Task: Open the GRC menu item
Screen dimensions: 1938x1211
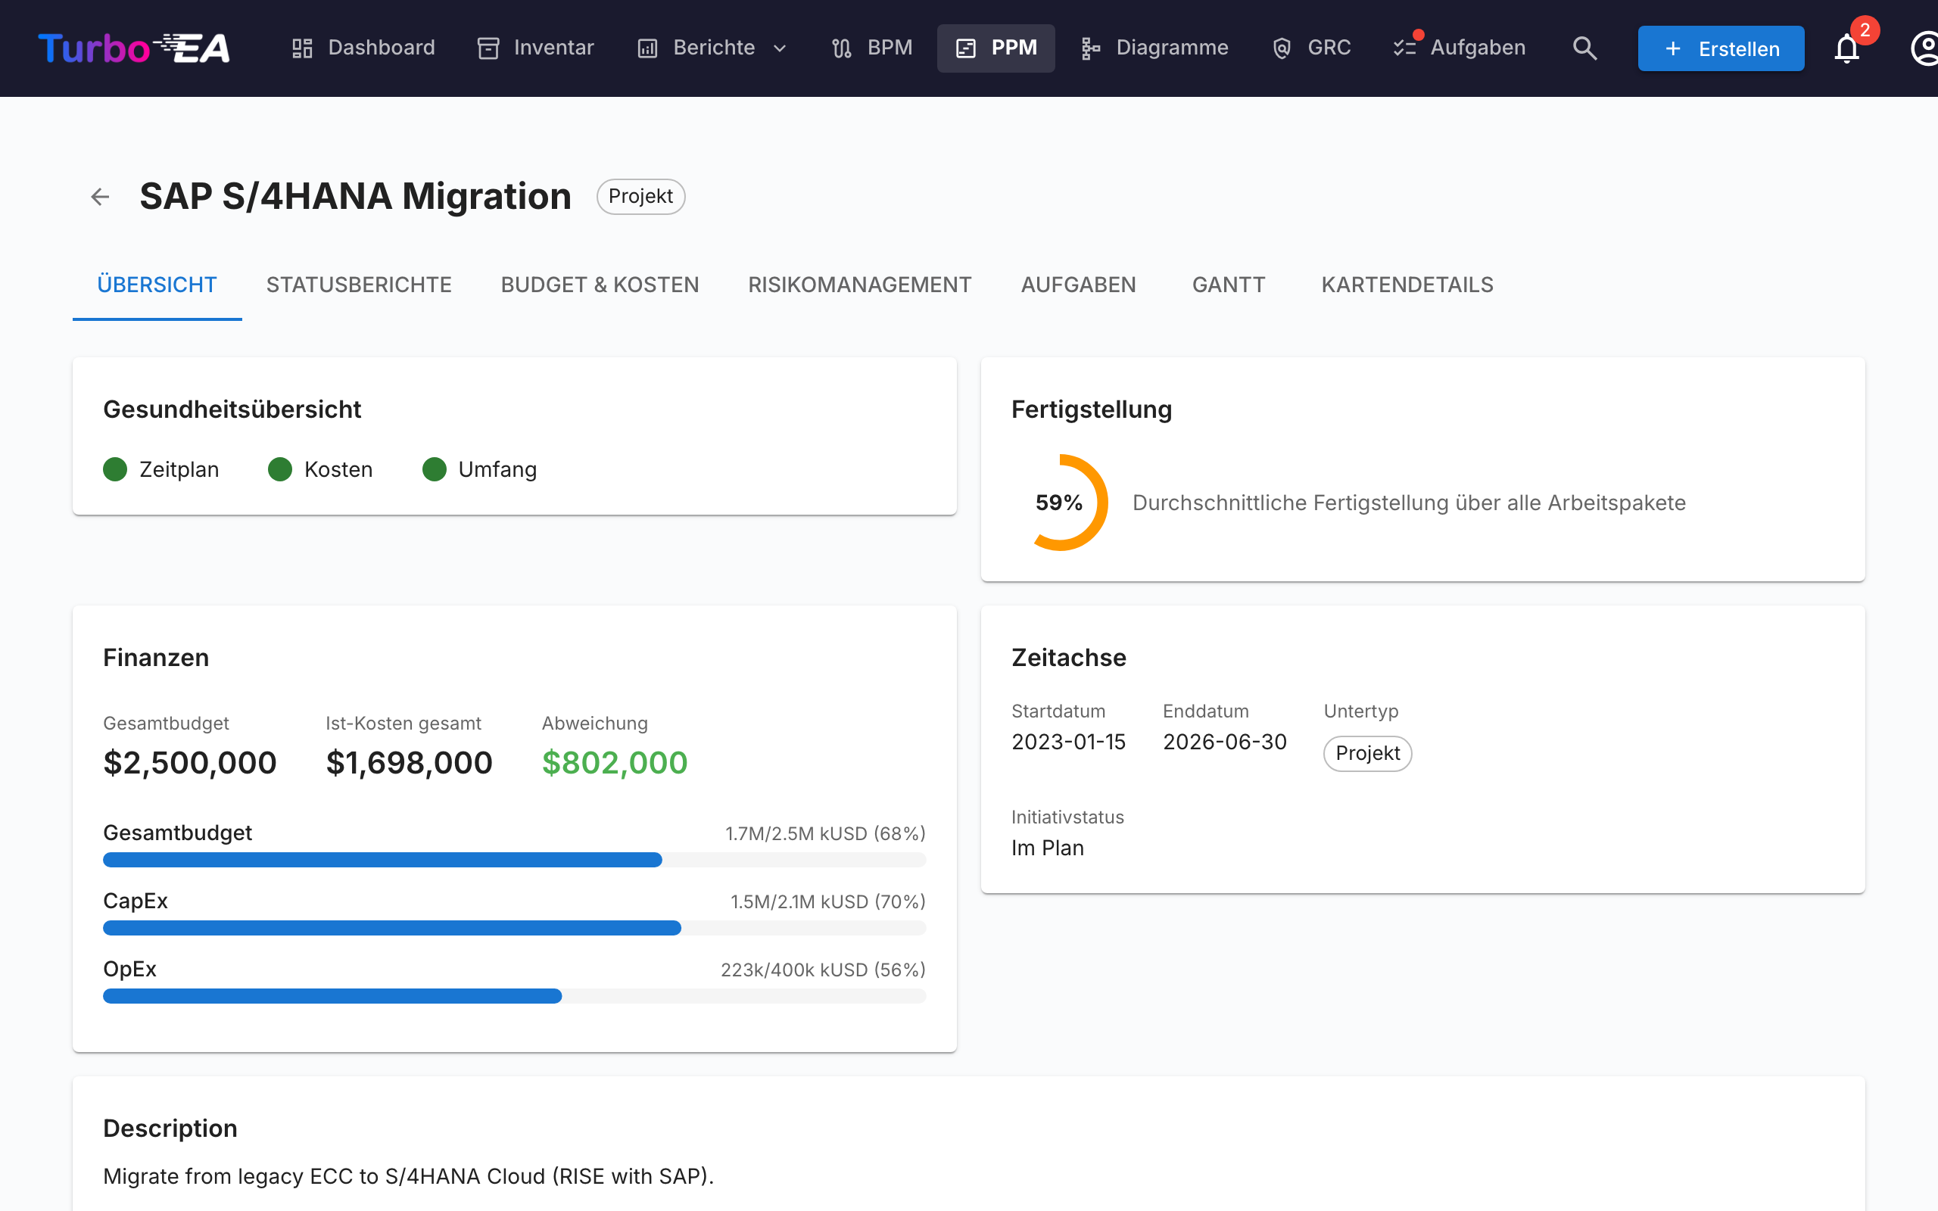Action: click(1311, 48)
